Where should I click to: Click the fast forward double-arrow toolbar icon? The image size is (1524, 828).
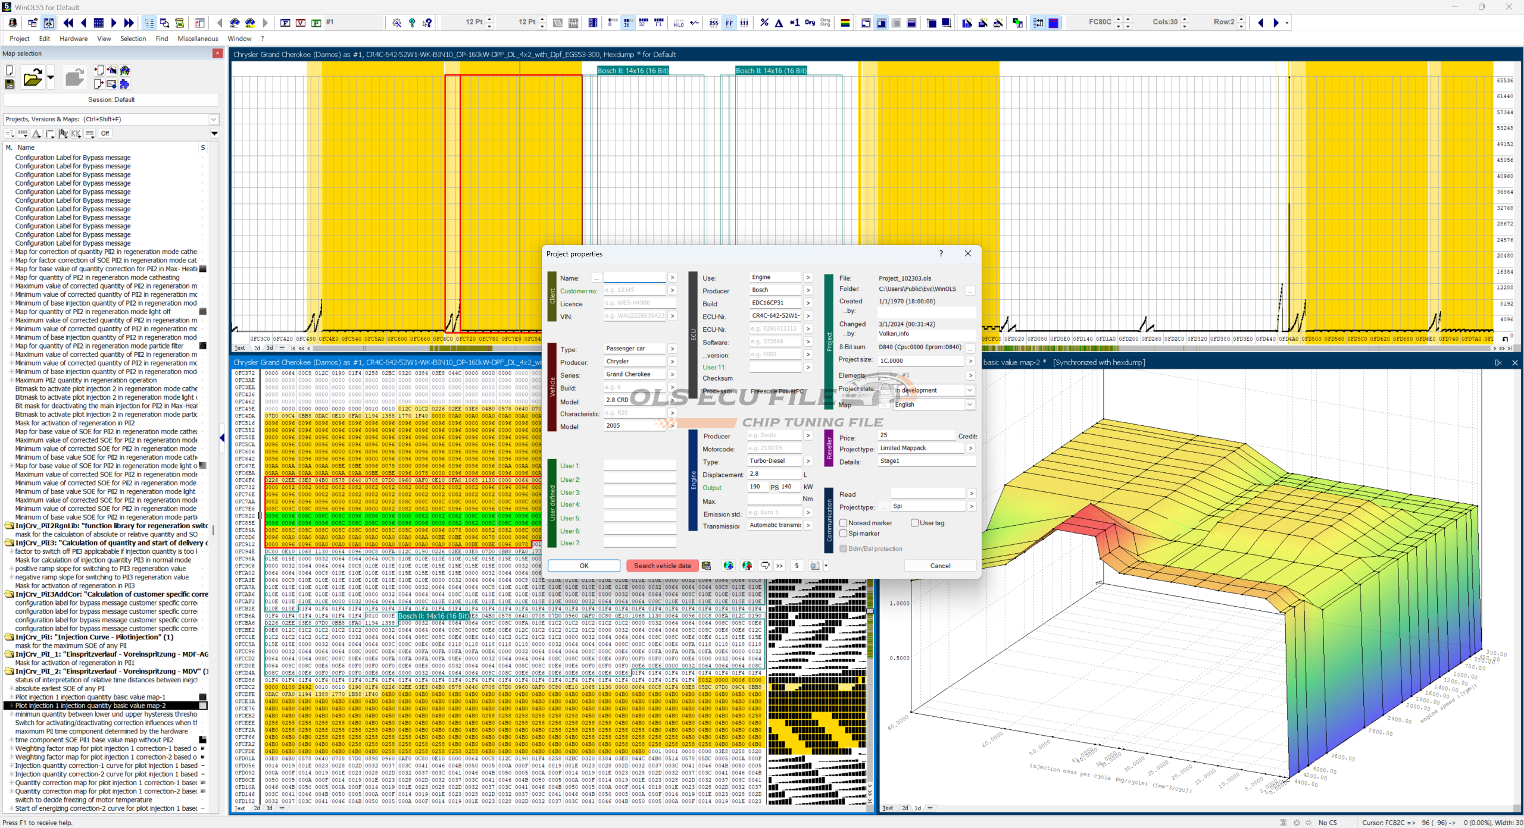(x=129, y=23)
